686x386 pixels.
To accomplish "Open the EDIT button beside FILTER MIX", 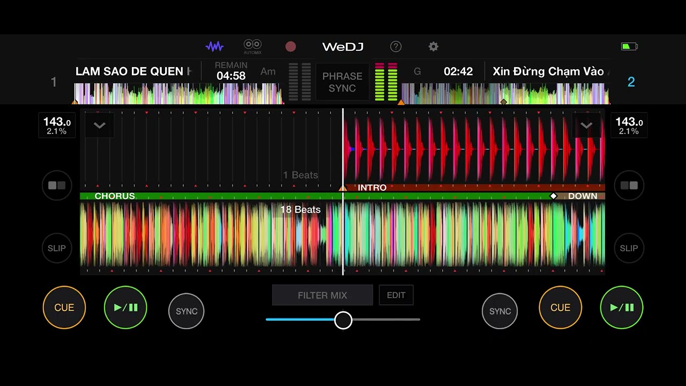I will (396, 295).
